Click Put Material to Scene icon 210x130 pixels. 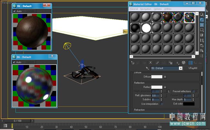click(x=138, y=63)
